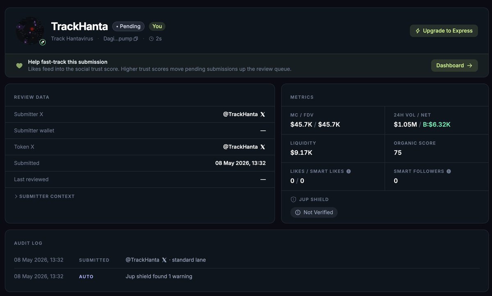Click the SUBMITTED audit log label
Viewport: 492px width, 296px height.
pos(94,260)
